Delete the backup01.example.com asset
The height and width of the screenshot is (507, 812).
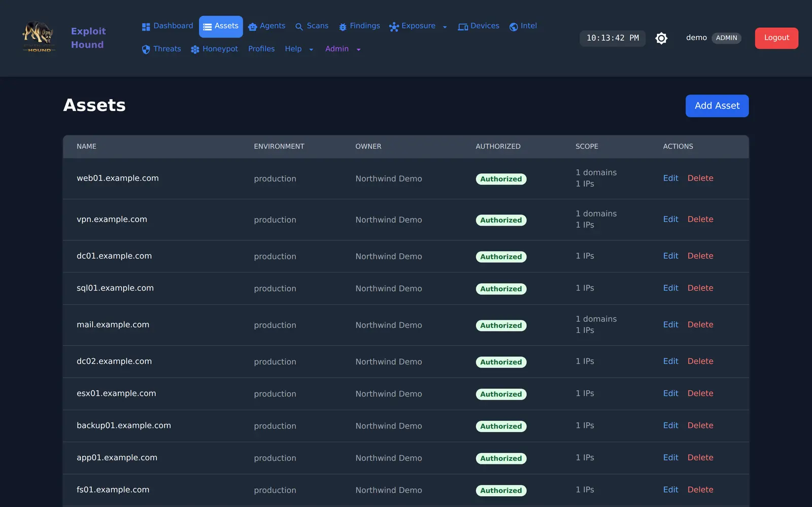700,426
